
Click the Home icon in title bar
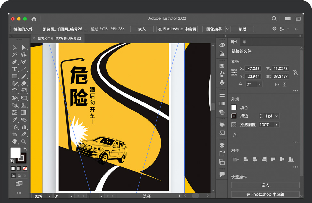[34, 19]
